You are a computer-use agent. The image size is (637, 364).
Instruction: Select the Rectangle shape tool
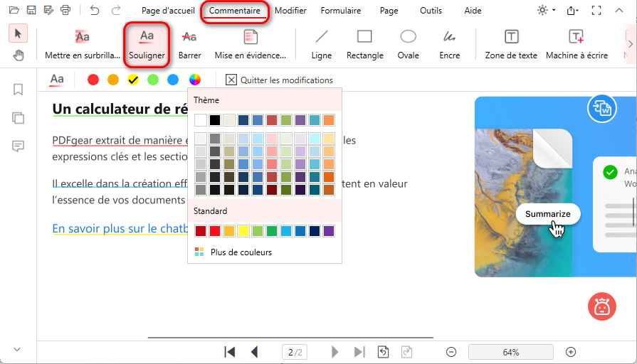365,45
